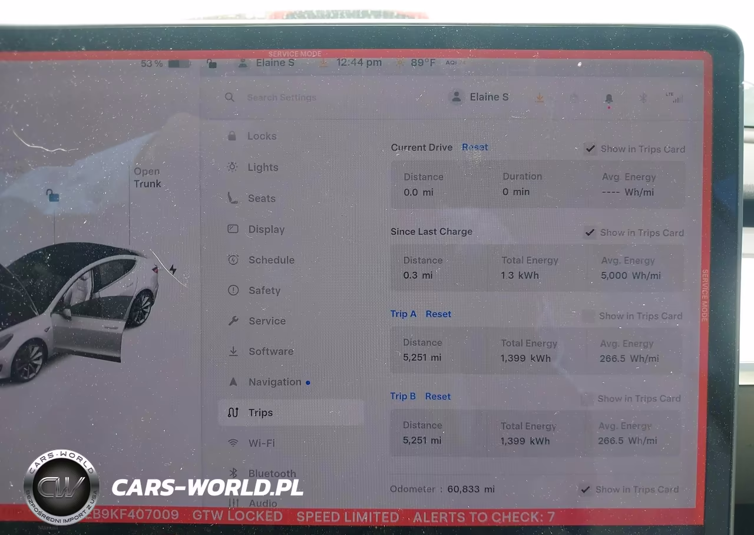Viewport: 754px width, 535px height.
Task: Tap SPEED LIMITED in the service bar
Action: [348, 517]
